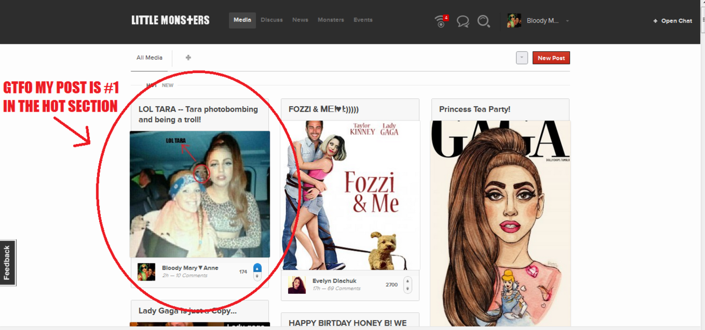Click the Little Monsters logo
The height and width of the screenshot is (330, 705).
click(x=170, y=20)
